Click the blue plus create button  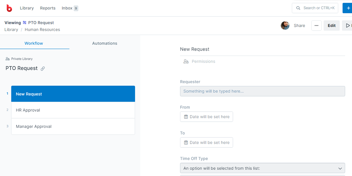click(347, 8)
